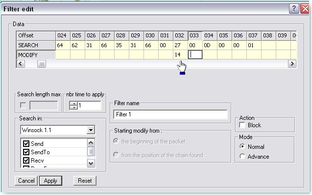Click SEARCH cell at offset 025 showing 62
Viewport: 312px width, 195px height.
tap(77, 45)
